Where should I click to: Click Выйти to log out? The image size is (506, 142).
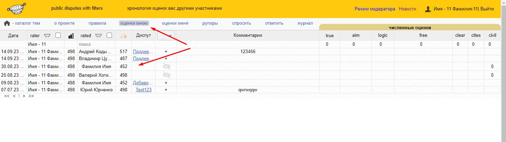(487, 9)
